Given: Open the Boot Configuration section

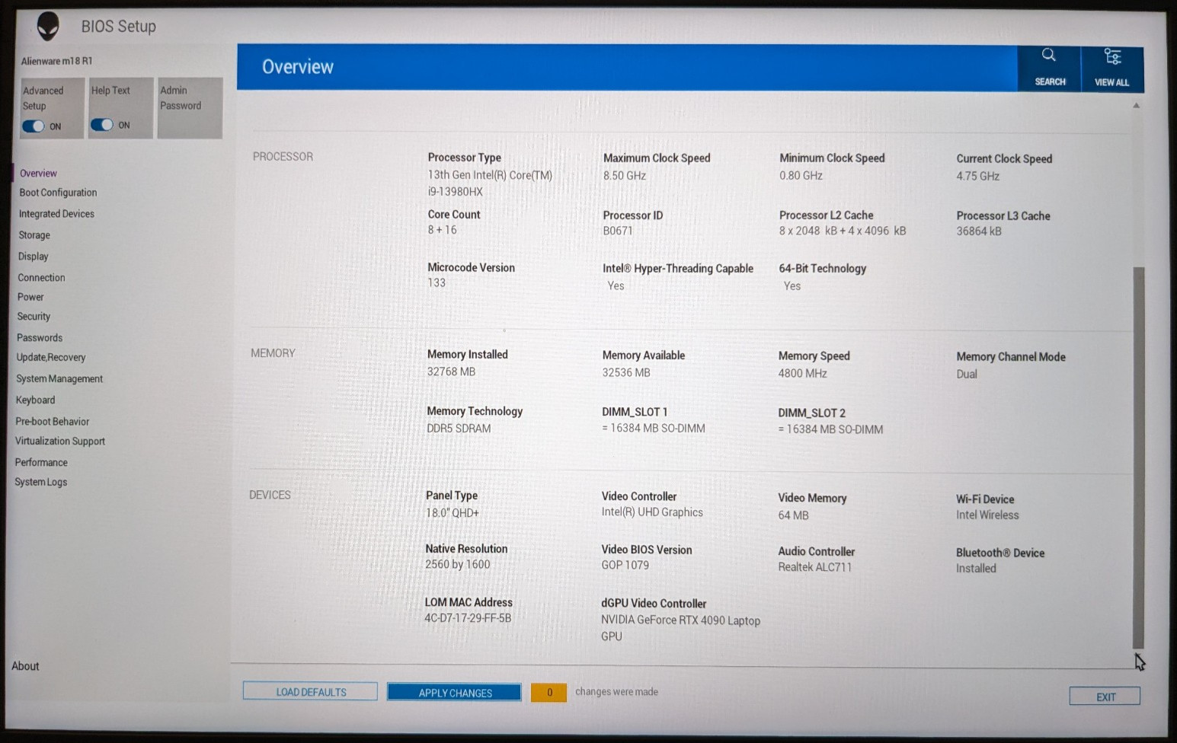Looking at the screenshot, I should point(58,193).
